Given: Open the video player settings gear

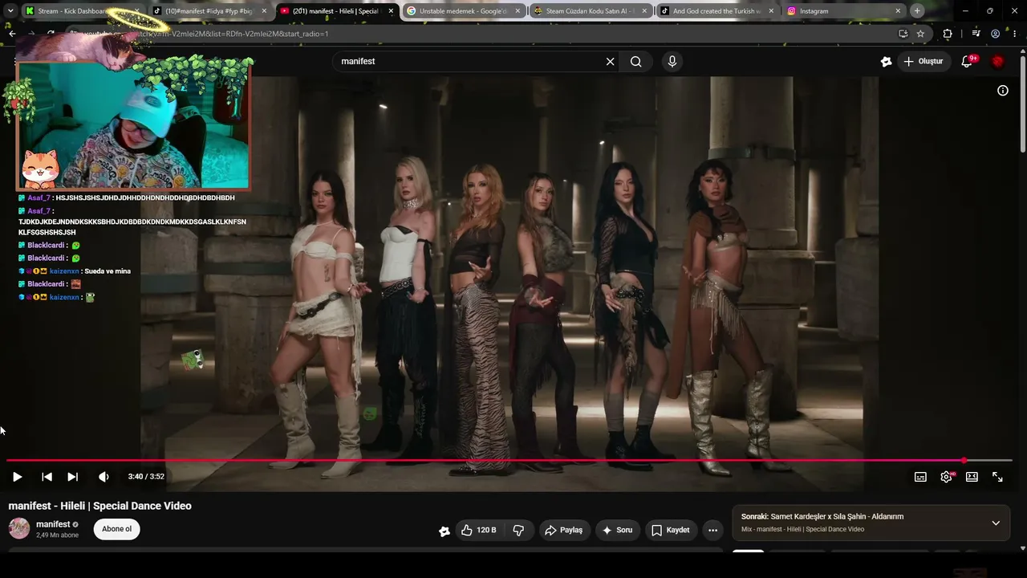Looking at the screenshot, I should coord(946,477).
